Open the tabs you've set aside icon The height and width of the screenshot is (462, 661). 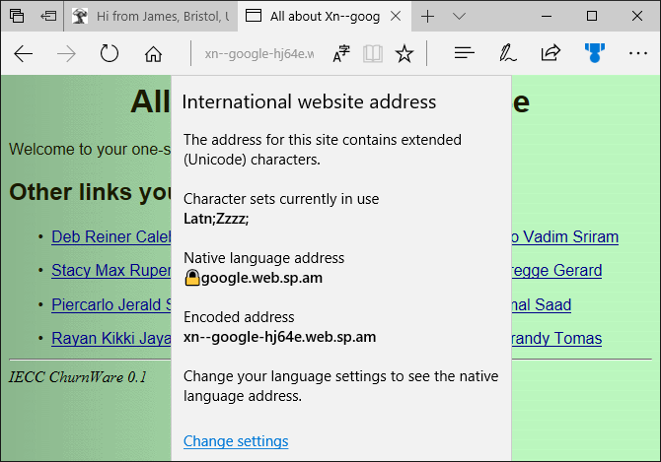point(17,16)
